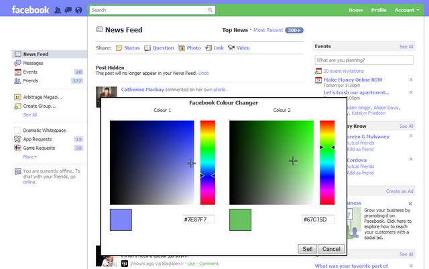Click 'What are you planning?' field
The height and width of the screenshot is (269, 429).
[364, 60]
